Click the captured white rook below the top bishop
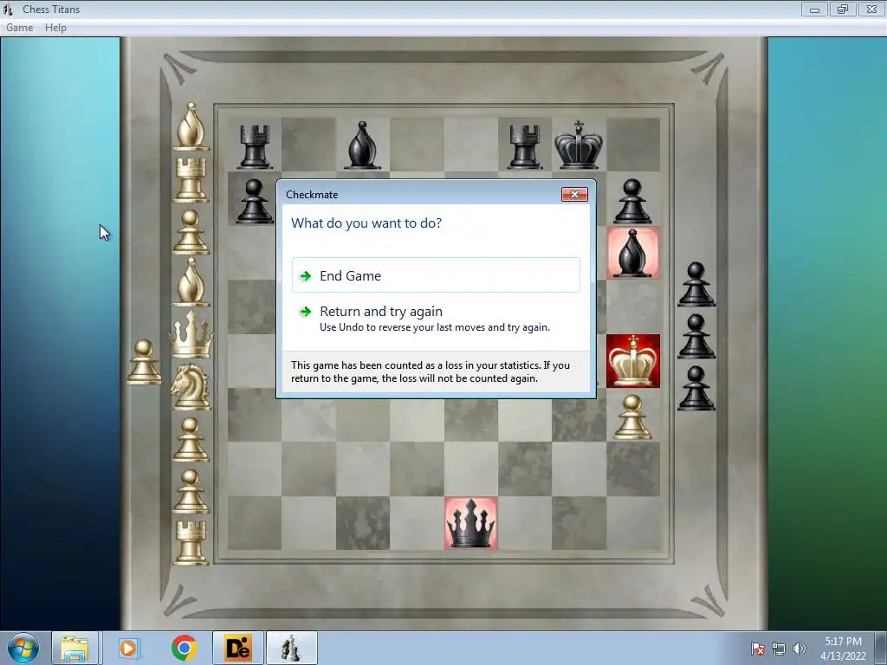The height and width of the screenshot is (665, 887). [x=191, y=180]
